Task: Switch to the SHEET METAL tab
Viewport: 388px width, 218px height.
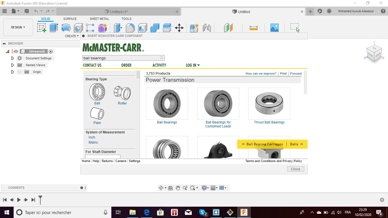Action: (x=99, y=19)
